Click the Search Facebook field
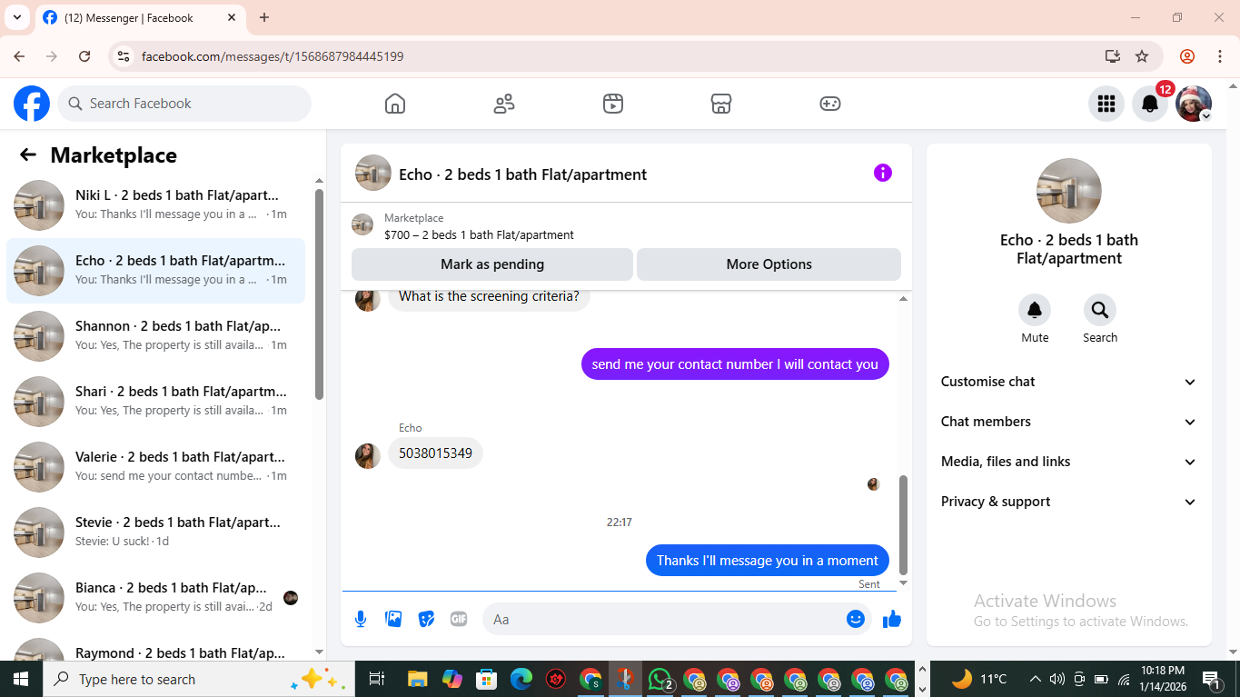1240x697 pixels. tap(185, 104)
